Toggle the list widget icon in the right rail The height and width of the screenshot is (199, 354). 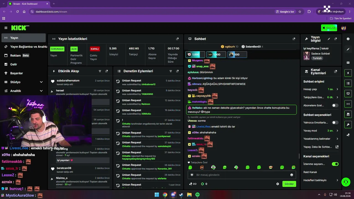coord(348,83)
